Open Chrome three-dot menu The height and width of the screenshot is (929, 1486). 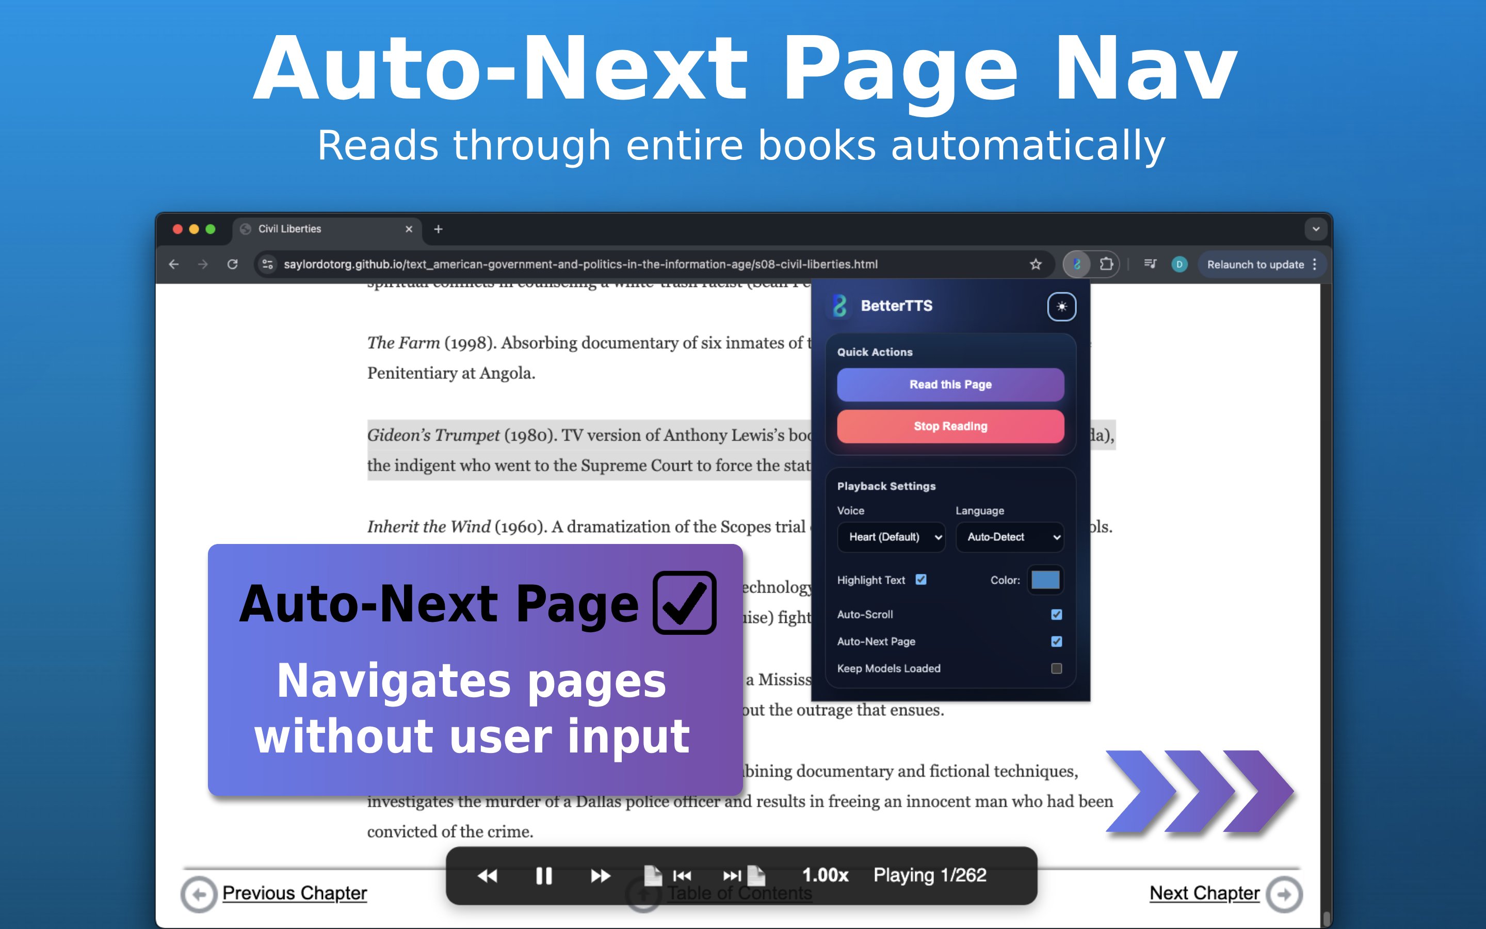[1315, 264]
